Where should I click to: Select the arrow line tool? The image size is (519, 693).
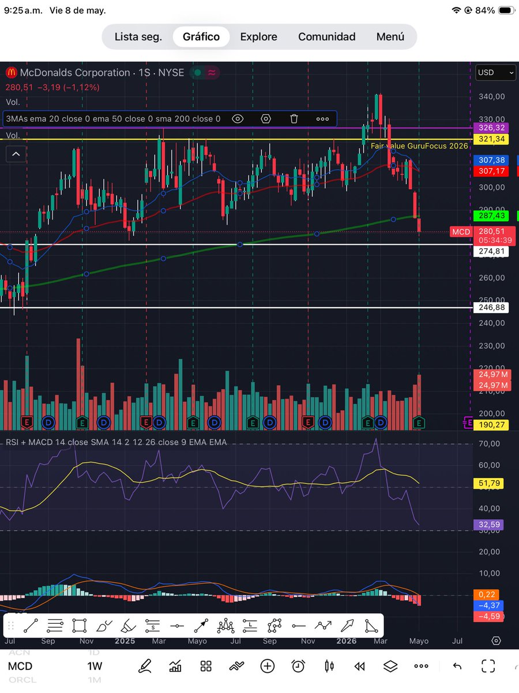click(201, 625)
